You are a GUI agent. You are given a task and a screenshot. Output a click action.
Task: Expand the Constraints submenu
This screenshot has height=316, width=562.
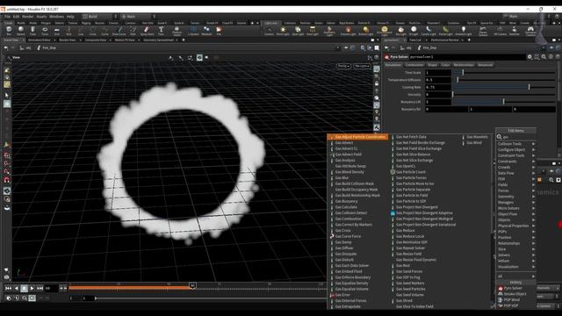pyautogui.click(x=515, y=162)
